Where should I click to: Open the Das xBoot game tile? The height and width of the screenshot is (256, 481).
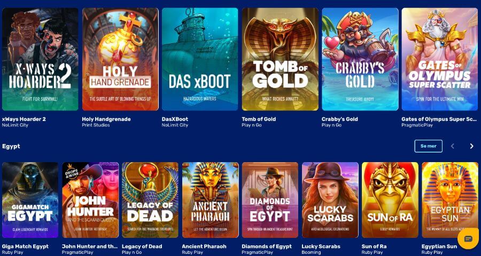tap(200, 59)
